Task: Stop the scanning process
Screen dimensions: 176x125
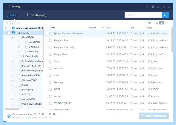Action: (x=54, y=114)
